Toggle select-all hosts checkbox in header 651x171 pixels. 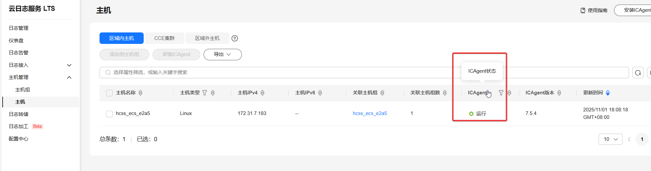point(109,93)
